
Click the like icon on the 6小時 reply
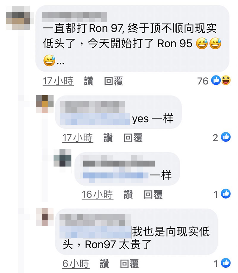tap(226, 263)
